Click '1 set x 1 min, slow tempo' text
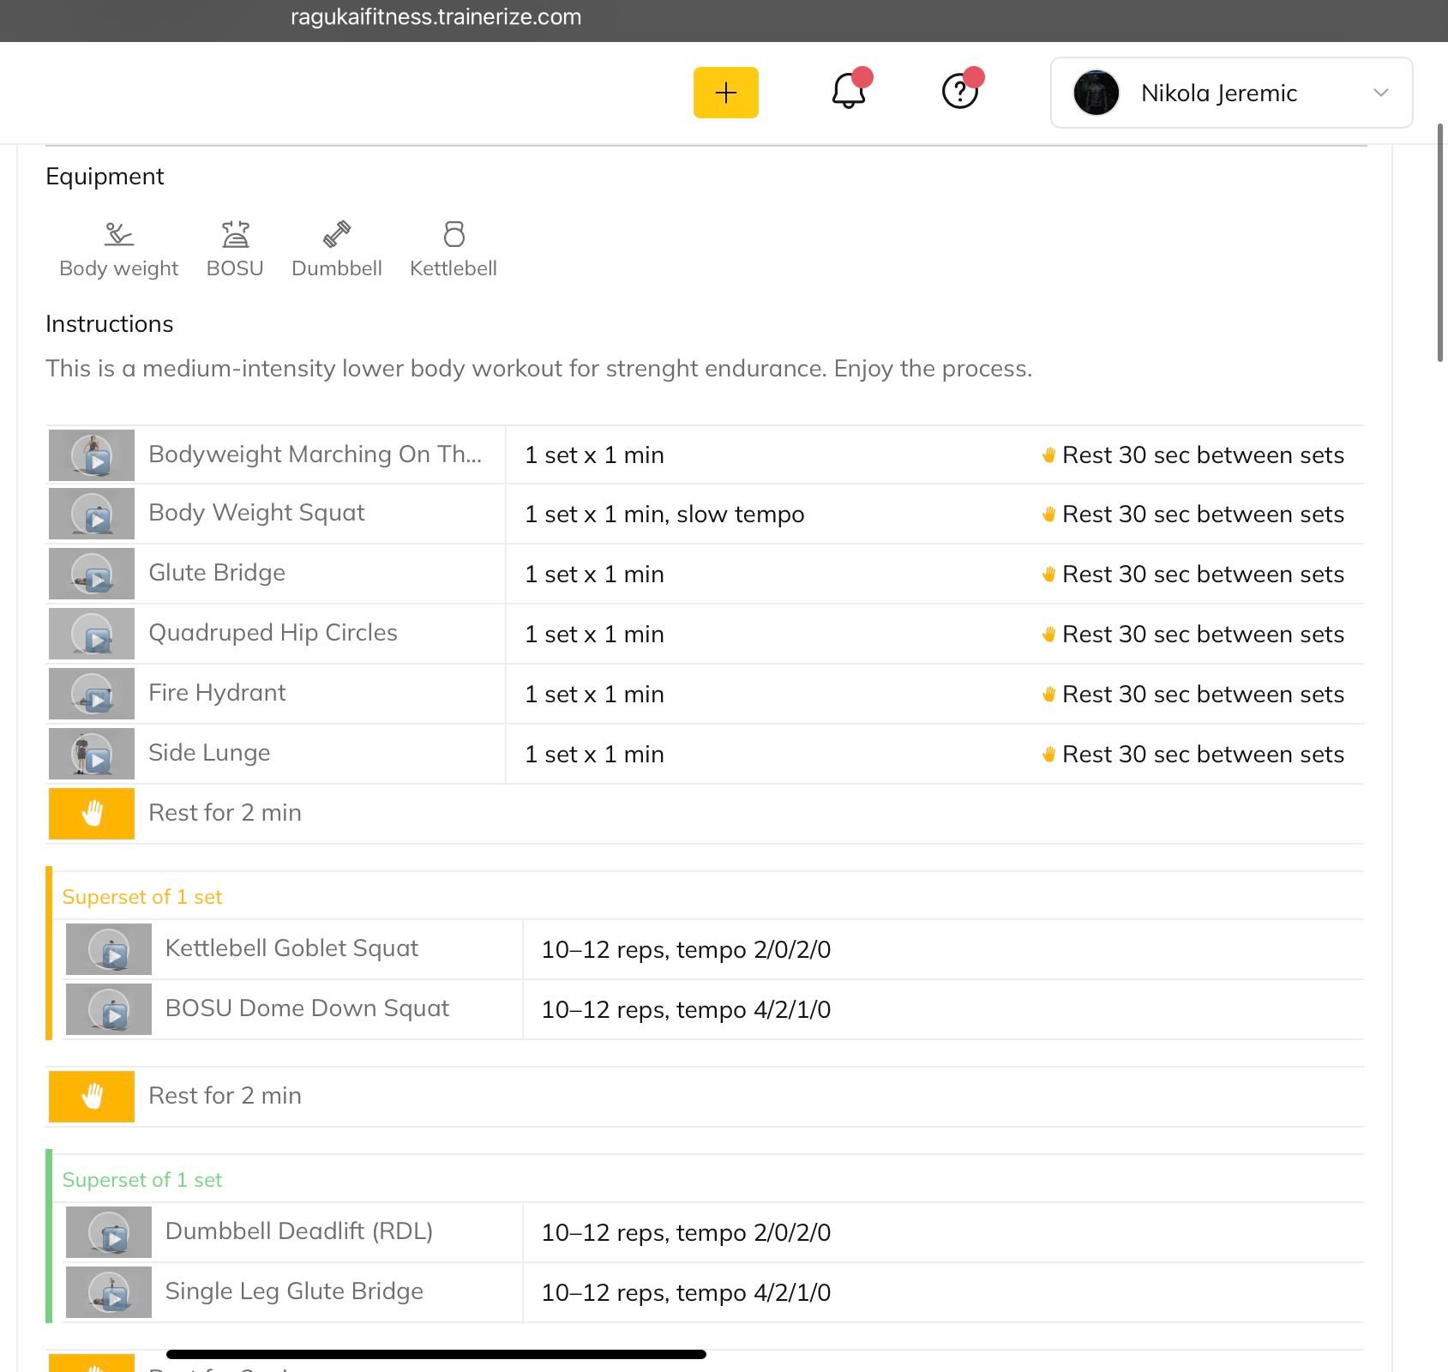The image size is (1448, 1372). [664, 514]
